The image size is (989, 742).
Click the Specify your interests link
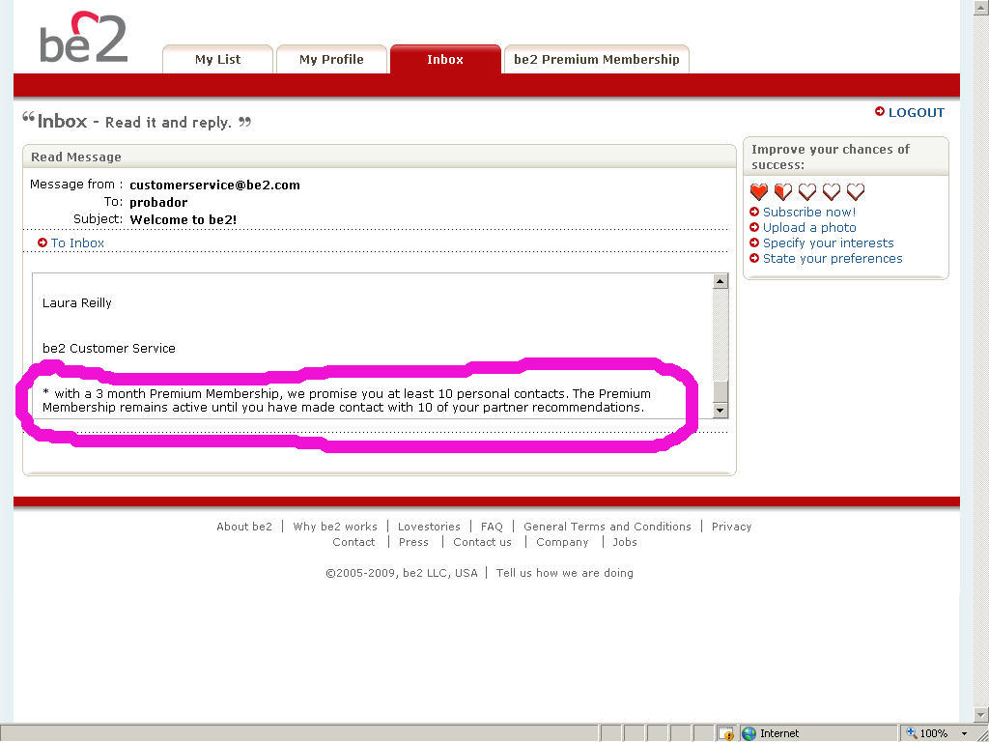tap(828, 243)
